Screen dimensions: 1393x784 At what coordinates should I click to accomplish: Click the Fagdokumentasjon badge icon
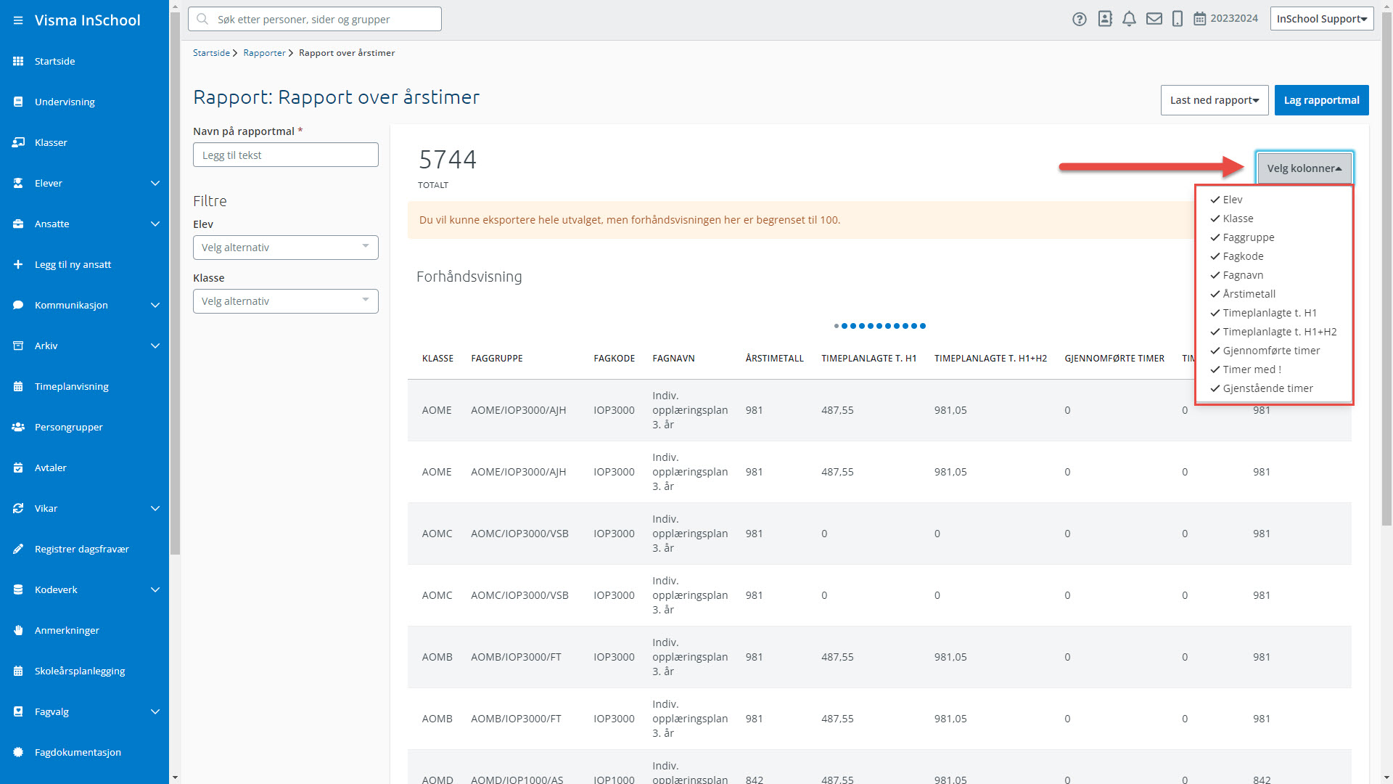(x=18, y=752)
